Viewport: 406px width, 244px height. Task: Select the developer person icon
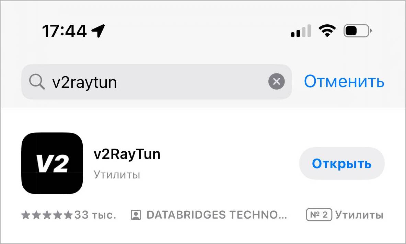[136, 215]
